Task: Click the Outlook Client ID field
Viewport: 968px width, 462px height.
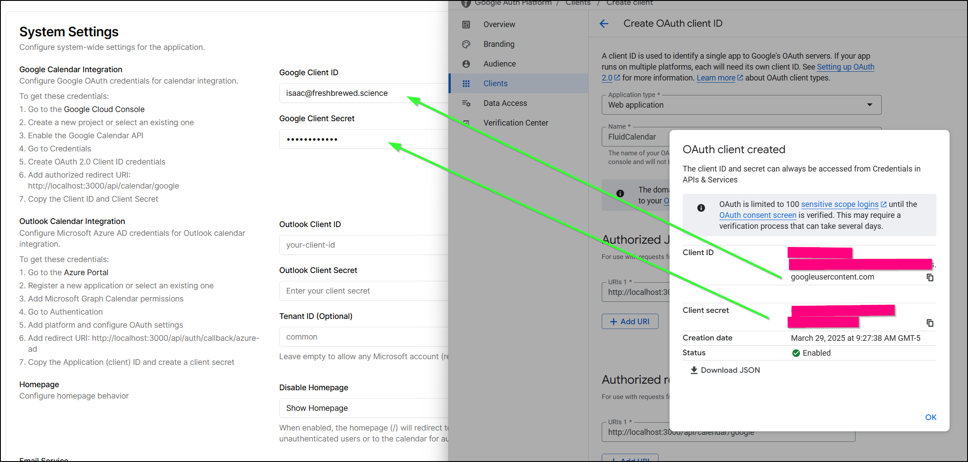Action: point(364,245)
